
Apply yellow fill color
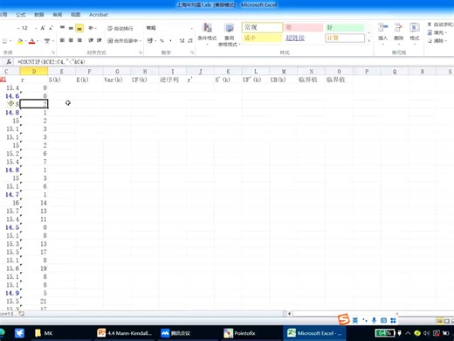[20, 41]
